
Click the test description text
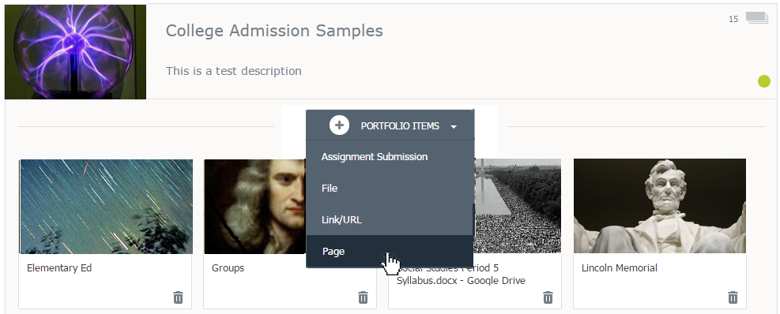pos(234,71)
